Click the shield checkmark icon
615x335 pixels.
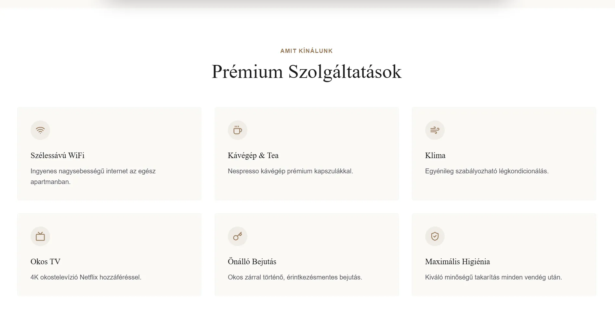[435, 236]
